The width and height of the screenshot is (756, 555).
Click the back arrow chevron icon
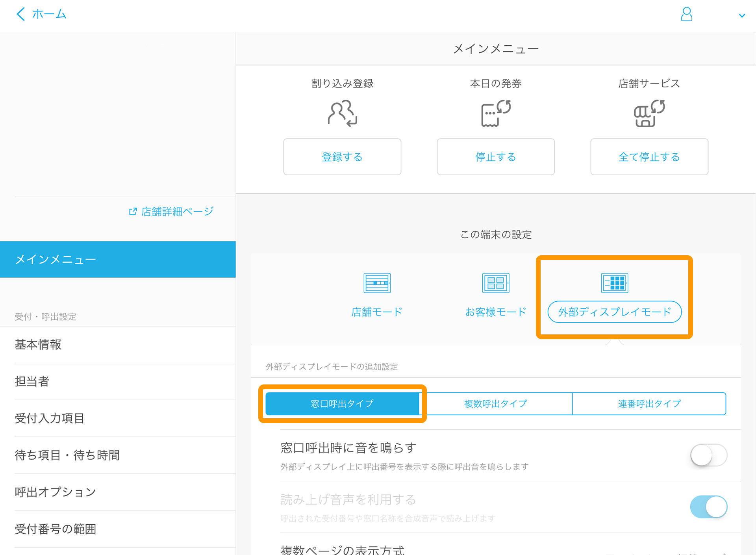pyautogui.click(x=20, y=14)
